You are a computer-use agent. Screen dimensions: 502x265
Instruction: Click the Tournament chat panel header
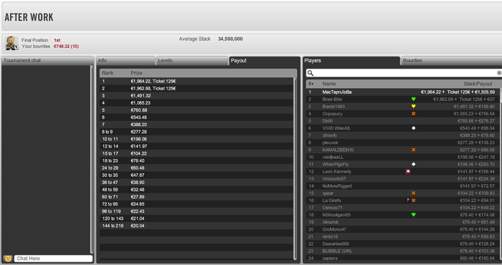(x=48, y=60)
